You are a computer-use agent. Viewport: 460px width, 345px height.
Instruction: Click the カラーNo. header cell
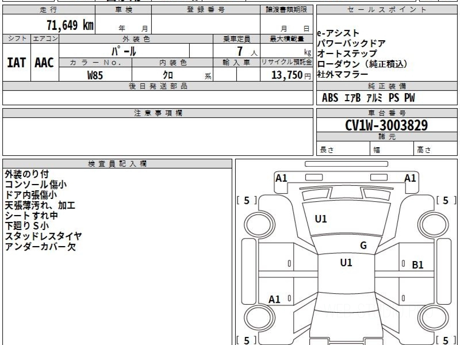click(95, 62)
